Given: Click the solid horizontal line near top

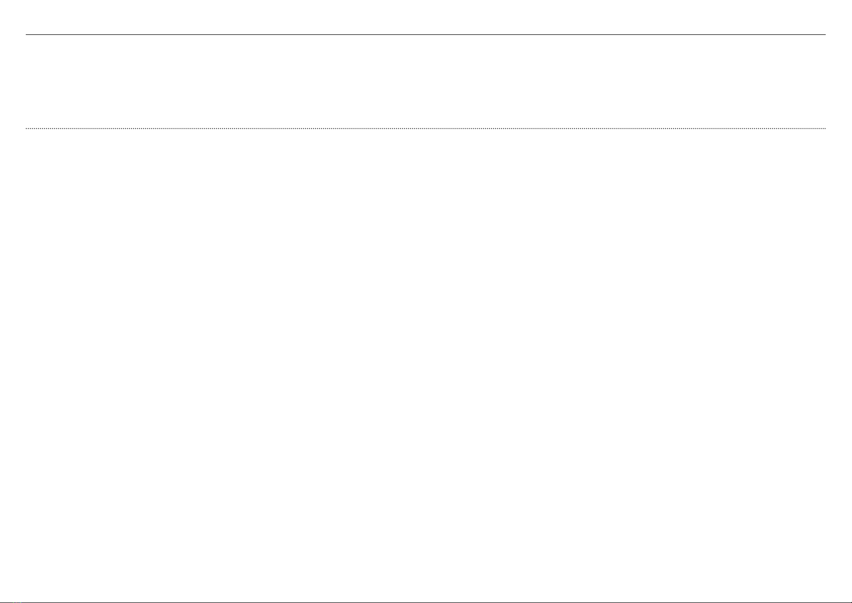Looking at the screenshot, I should [x=426, y=35].
